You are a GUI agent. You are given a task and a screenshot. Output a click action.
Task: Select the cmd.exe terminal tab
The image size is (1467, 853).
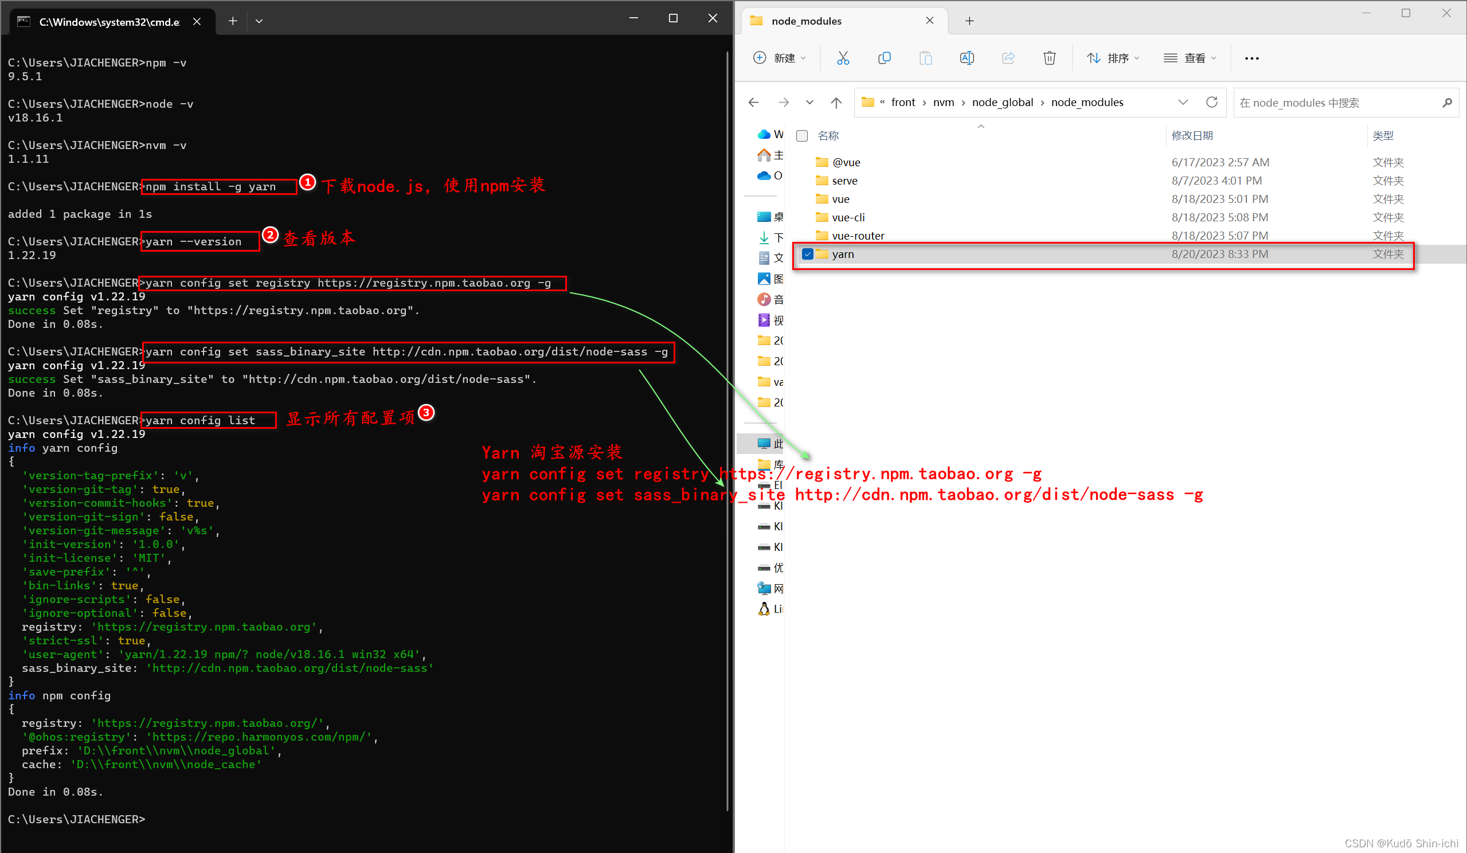click(109, 22)
